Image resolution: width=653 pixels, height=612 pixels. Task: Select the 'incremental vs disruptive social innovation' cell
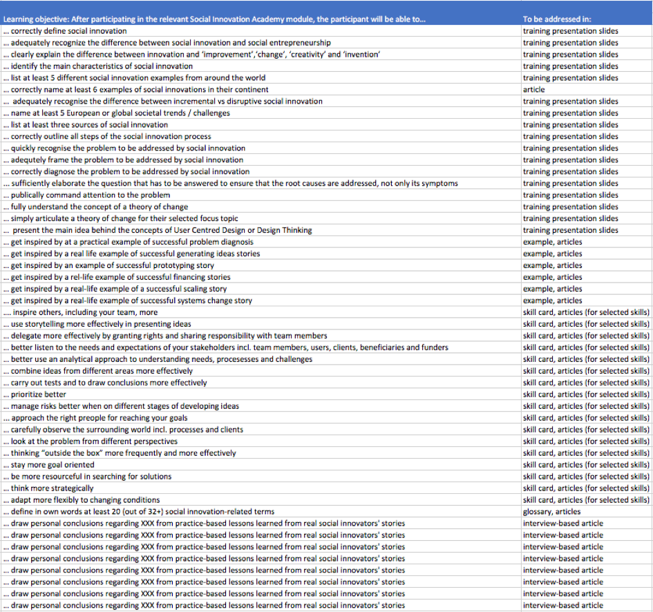[261, 101]
